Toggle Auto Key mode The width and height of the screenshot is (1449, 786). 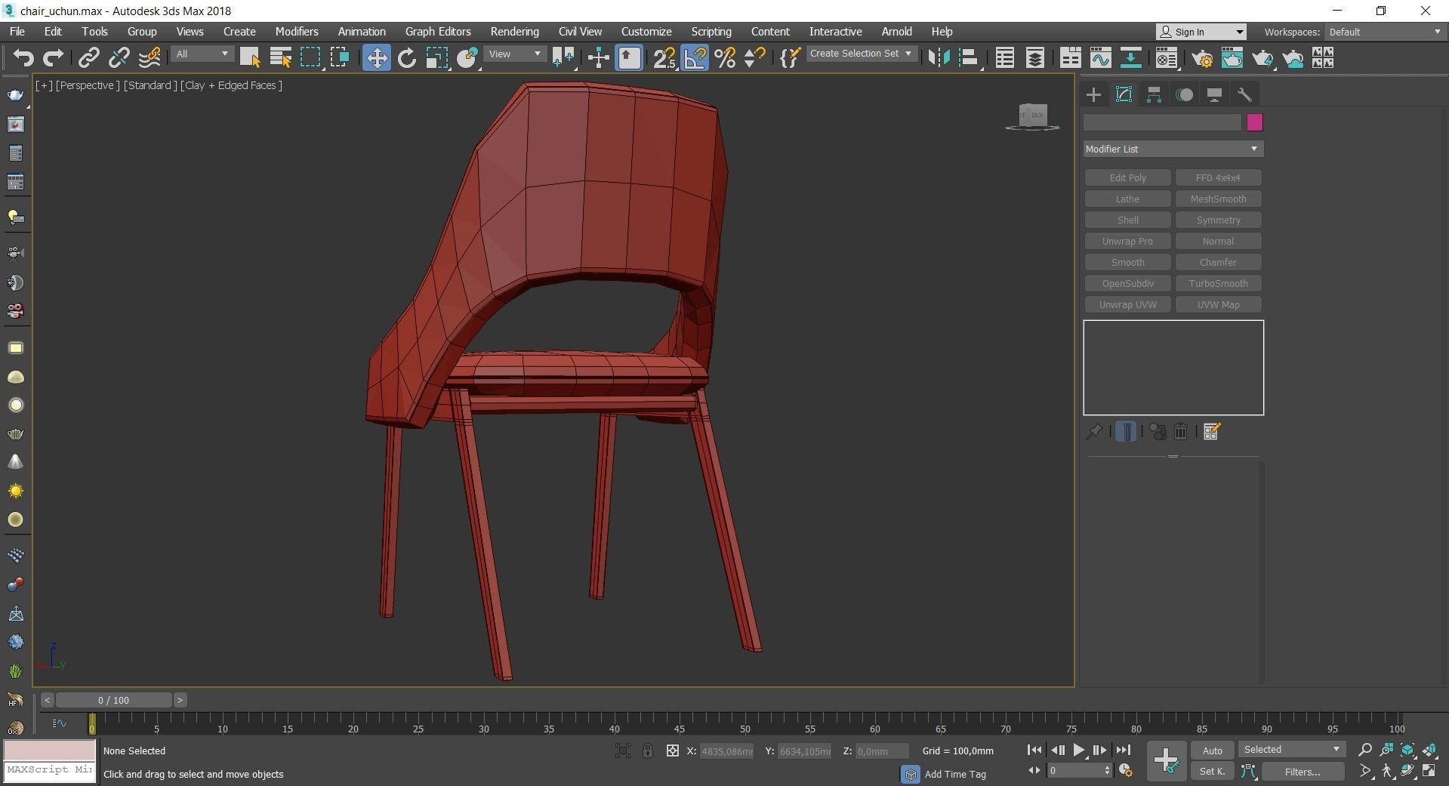[x=1212, y=751]
